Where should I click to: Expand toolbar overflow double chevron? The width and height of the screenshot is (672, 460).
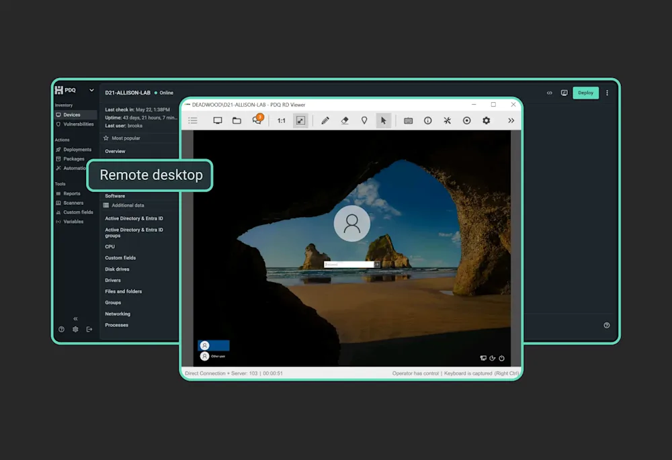click(511, 121)
